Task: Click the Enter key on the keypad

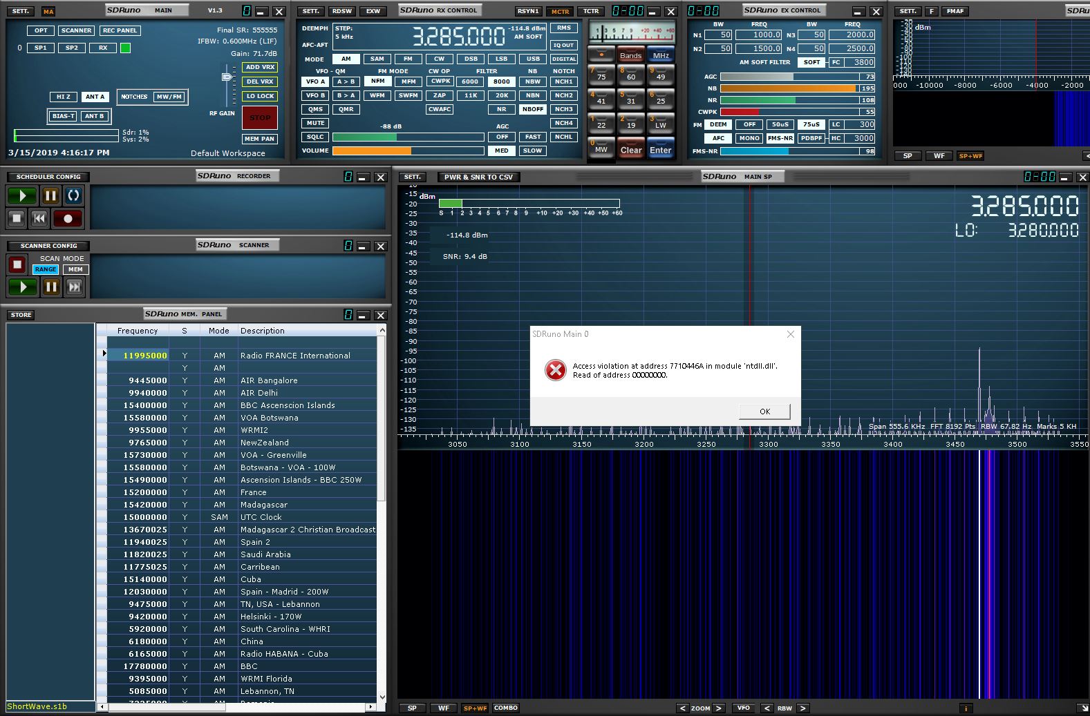Action: coord(661,148)
